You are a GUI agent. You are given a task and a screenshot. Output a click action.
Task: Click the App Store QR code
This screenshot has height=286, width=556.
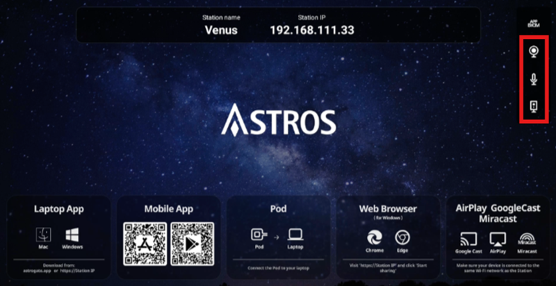[x=145, y=244]
